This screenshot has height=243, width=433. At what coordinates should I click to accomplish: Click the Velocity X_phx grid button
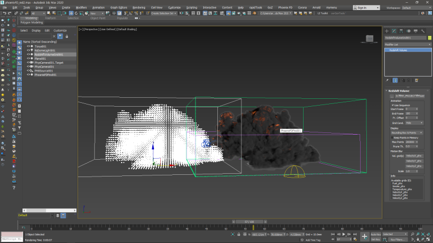click(x=413, y=156)
